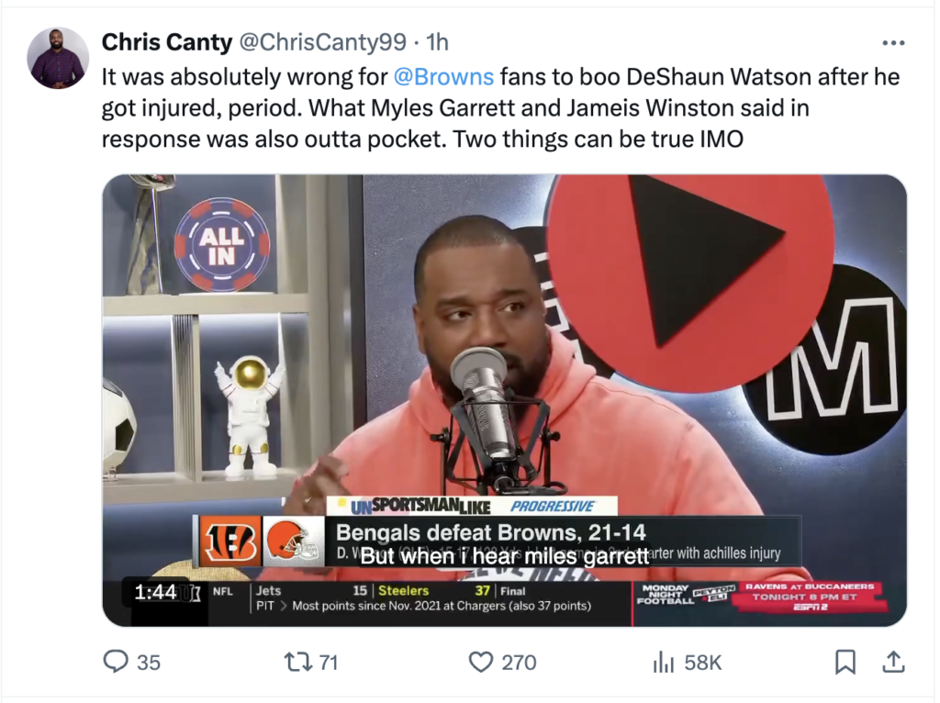Open the three-dot more options menu
Image resolution: width=940 pixels, height=703 pixels.
click(893, 42)
